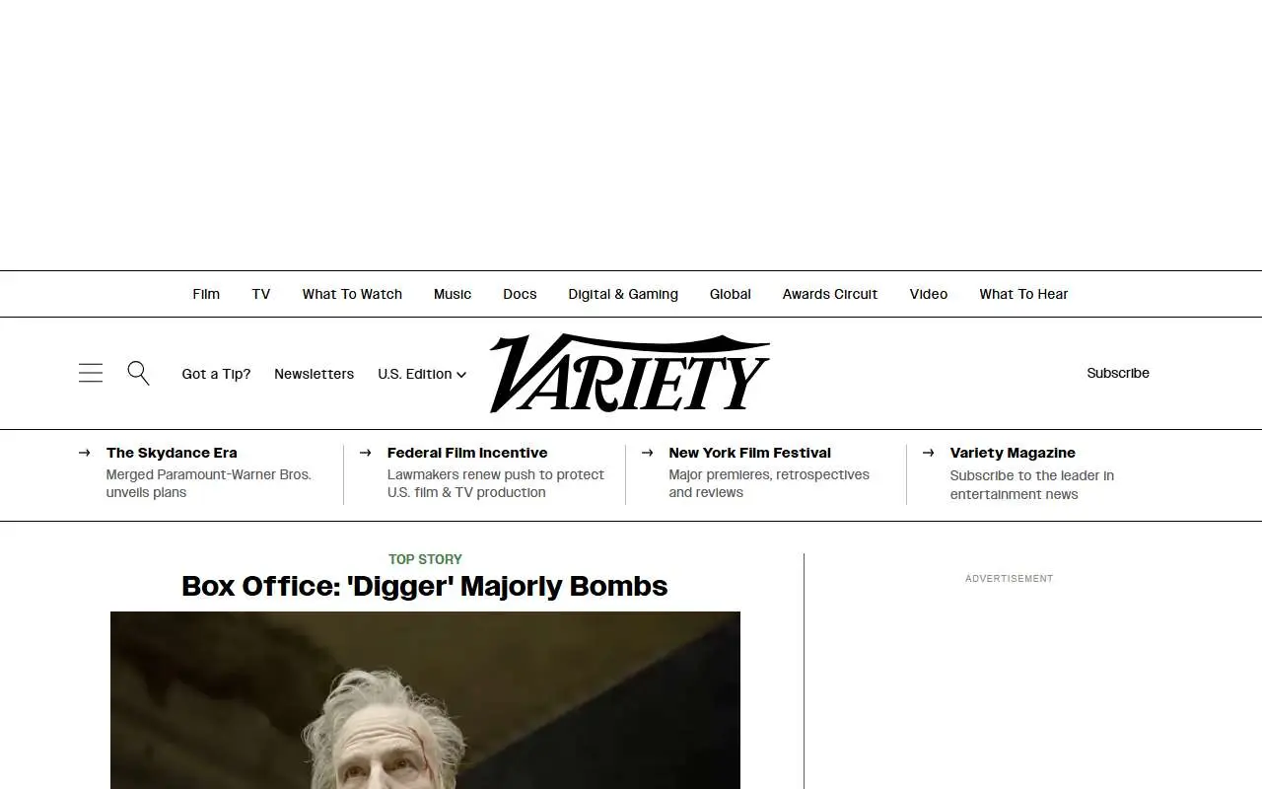Image resolution: width=1262 pixels, height=789 pixels.
Task: Open the Newsletters link
Action: pos(314,374)
